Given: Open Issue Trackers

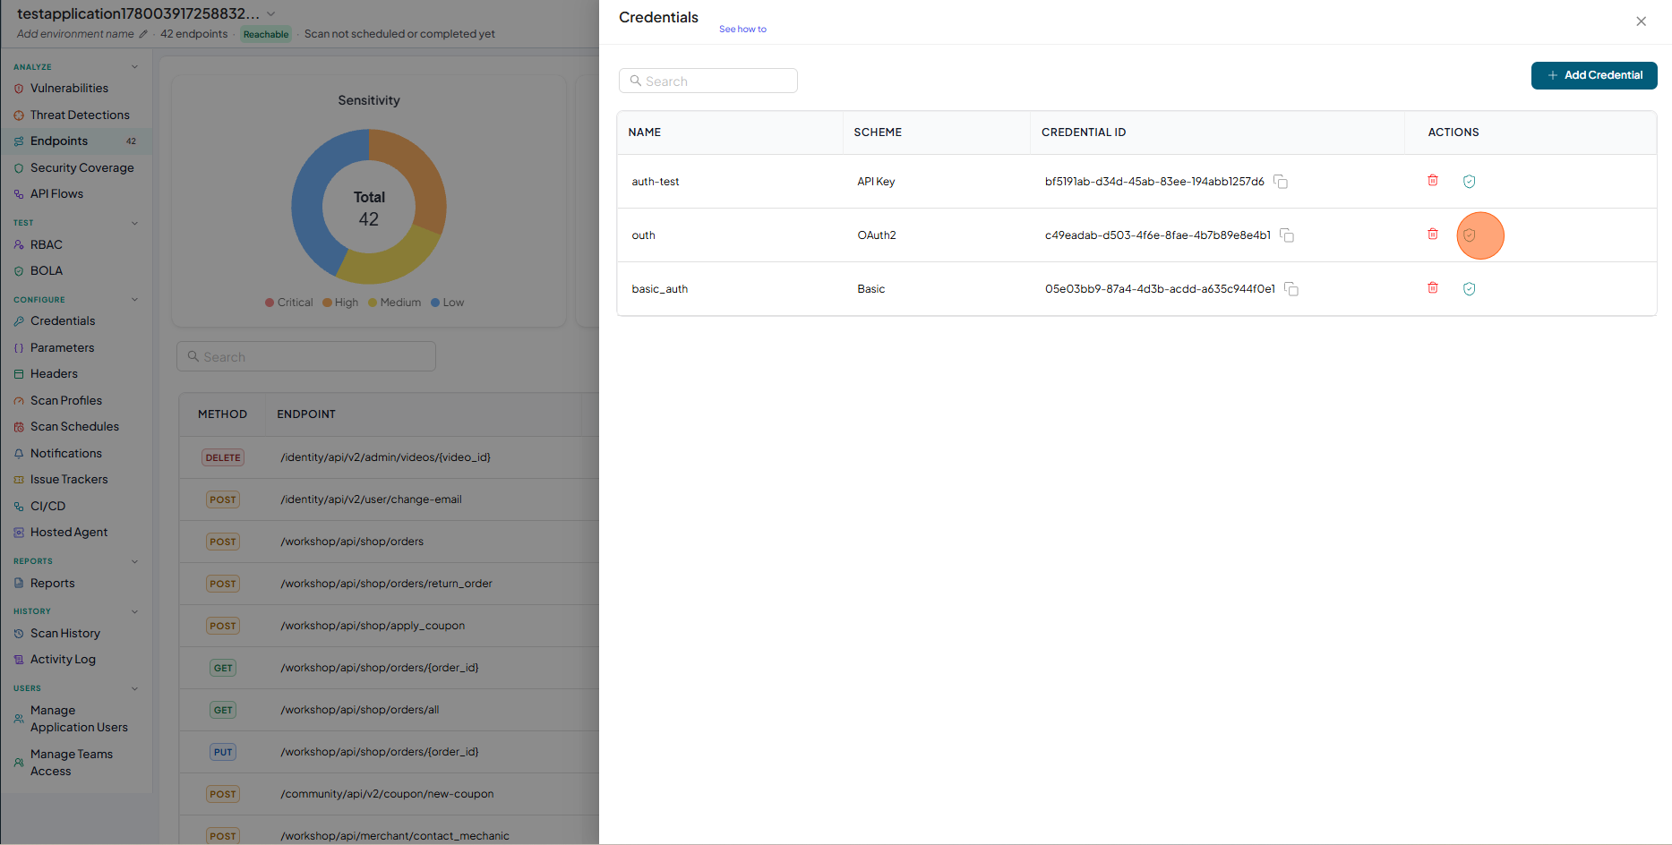Looking at the screenshot, I should [x=69, y=480].
